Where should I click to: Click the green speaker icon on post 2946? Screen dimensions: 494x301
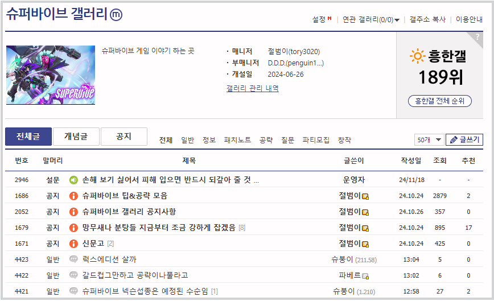pyautogui.click(x=73, y=180)
